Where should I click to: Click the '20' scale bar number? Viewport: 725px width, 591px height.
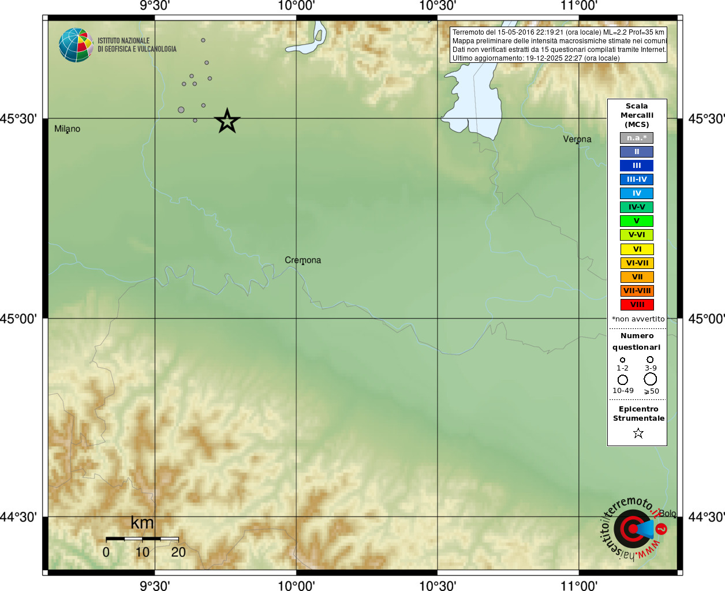coord(178,552)
